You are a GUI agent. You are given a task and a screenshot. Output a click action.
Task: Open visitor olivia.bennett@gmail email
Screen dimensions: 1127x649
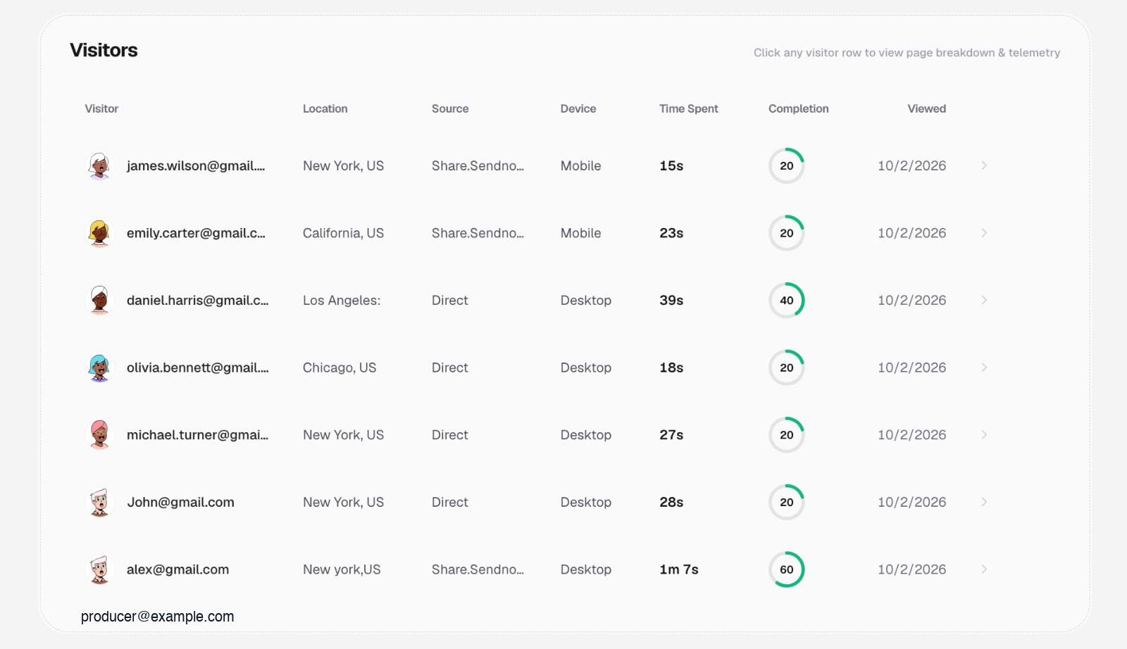click(x=198, y=367)
